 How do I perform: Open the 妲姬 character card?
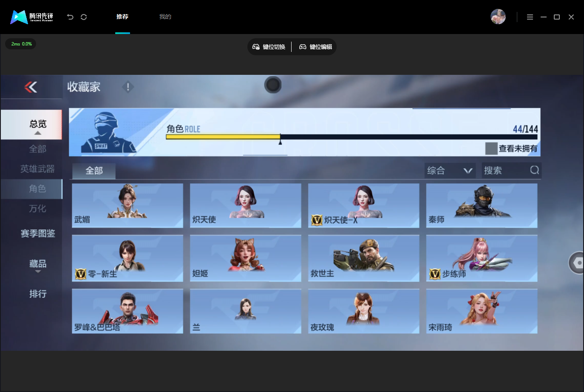(x=246, y=258)
